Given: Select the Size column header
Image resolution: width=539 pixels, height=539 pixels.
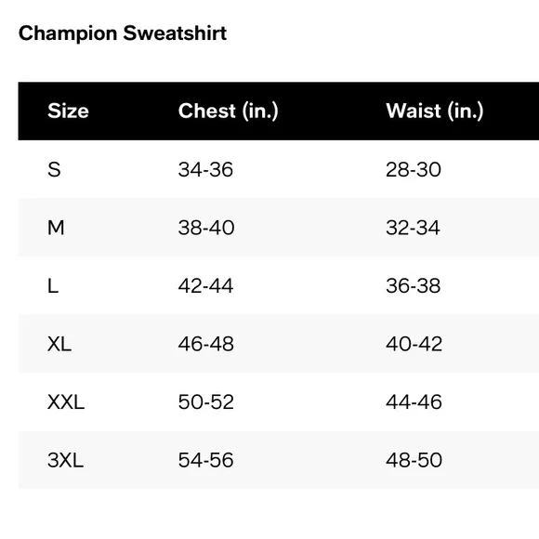Looking at the screenshot, I should (x=68, y=111).
